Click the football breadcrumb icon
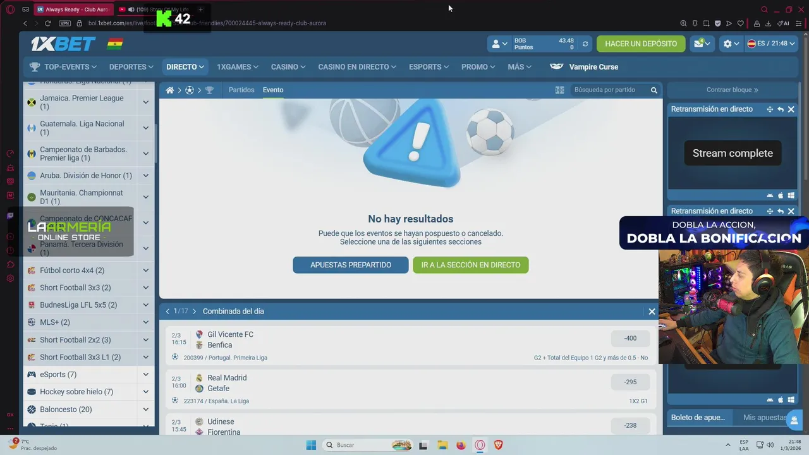The image size is (809, 455). (x=189, y=90)
